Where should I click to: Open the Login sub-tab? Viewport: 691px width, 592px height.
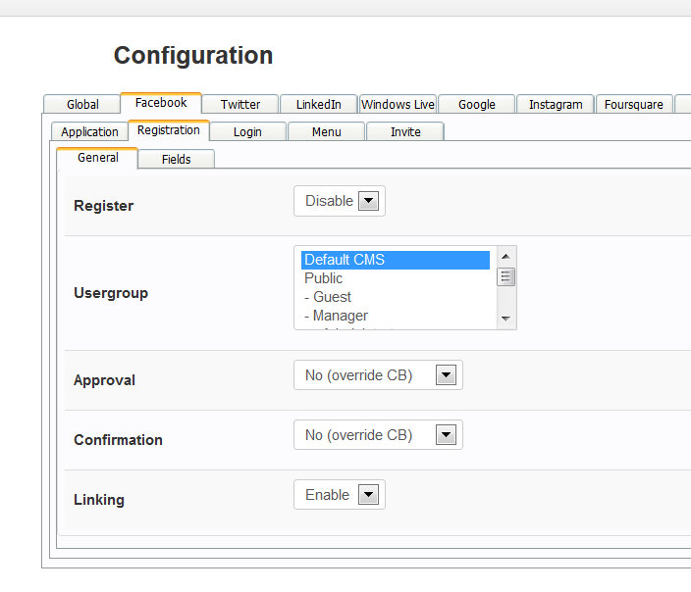coord(247,131)
